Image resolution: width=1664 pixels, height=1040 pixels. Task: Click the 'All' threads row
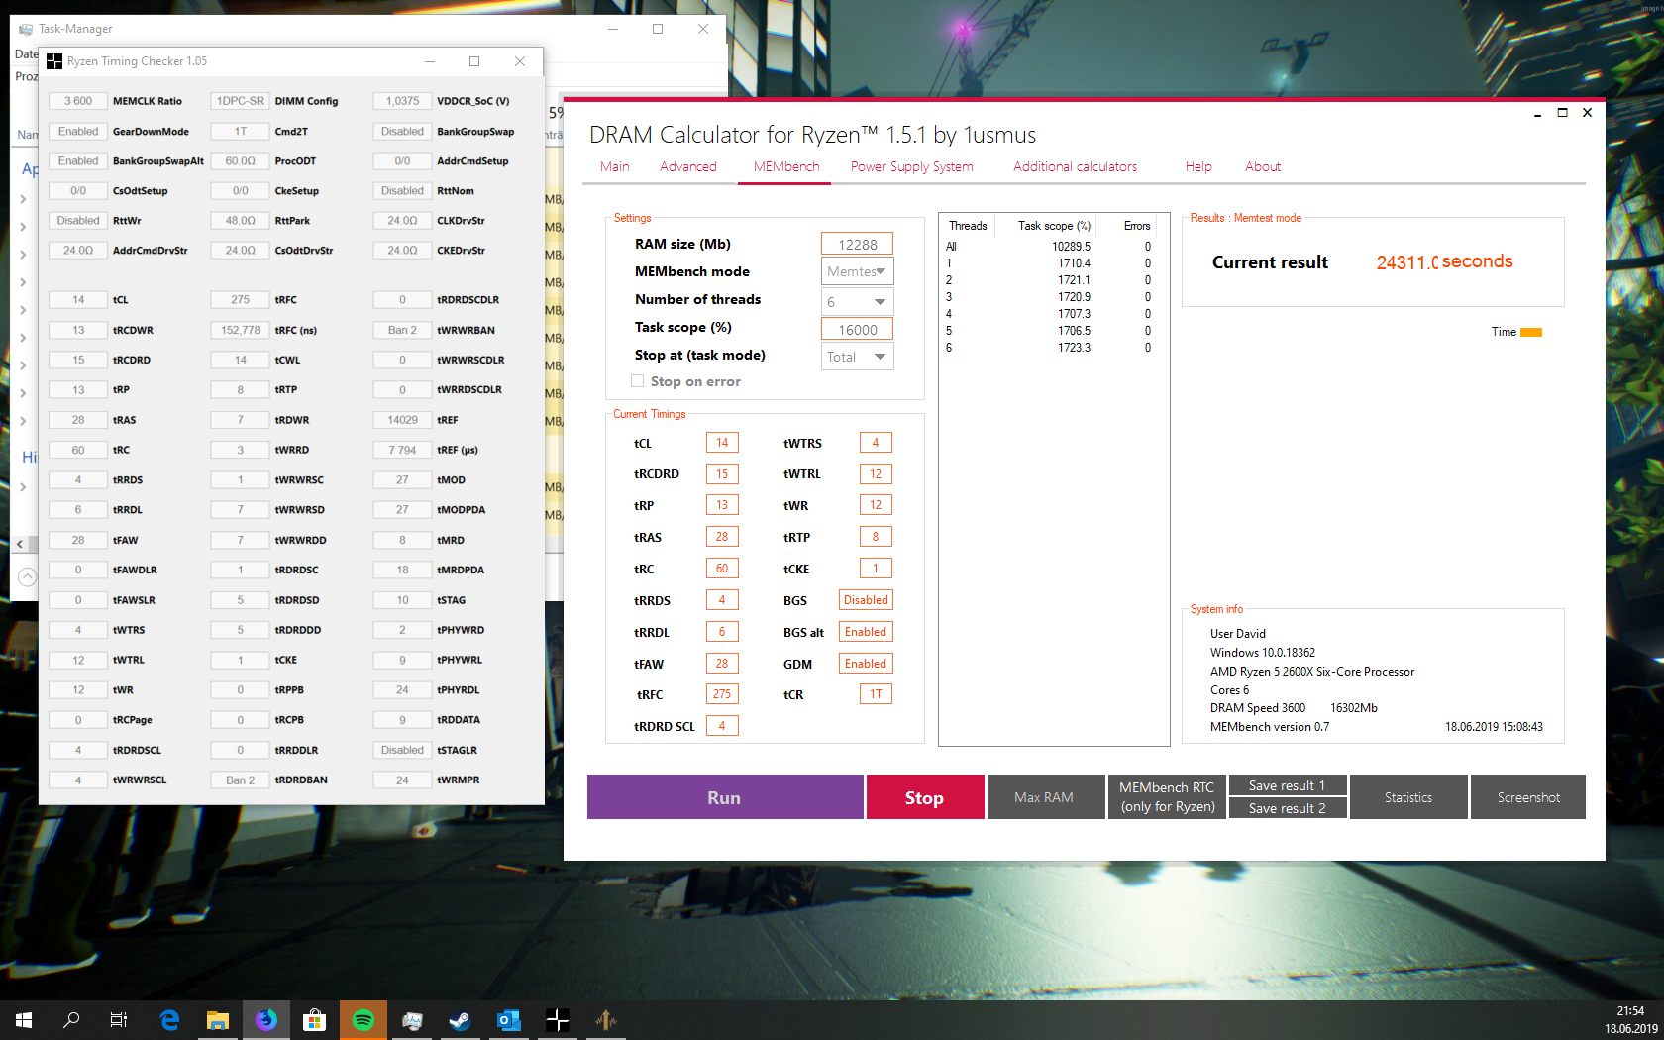tap(1048, 247)
